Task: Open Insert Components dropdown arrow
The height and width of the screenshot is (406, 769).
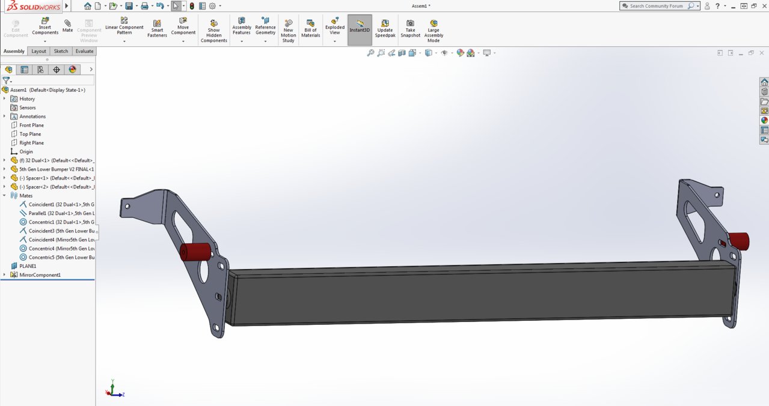Action: pyautogui.click(x=45, y=41)
